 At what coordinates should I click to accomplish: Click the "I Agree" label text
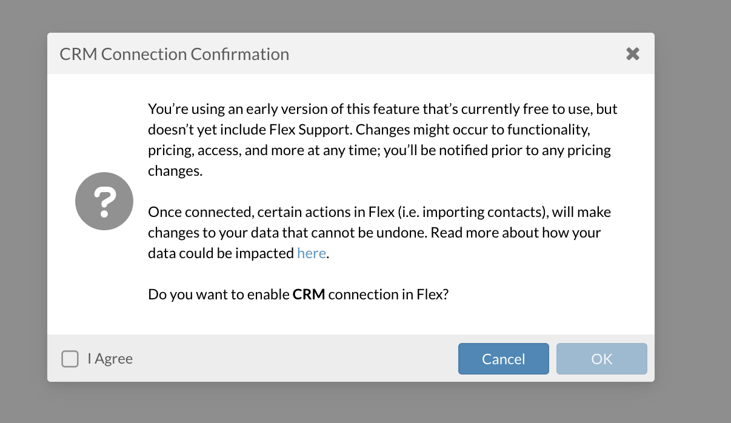(x=110, y=359)
